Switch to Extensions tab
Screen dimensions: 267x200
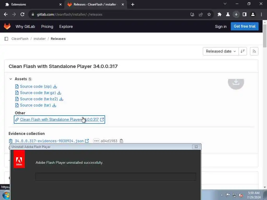click(x=32, y=4)
